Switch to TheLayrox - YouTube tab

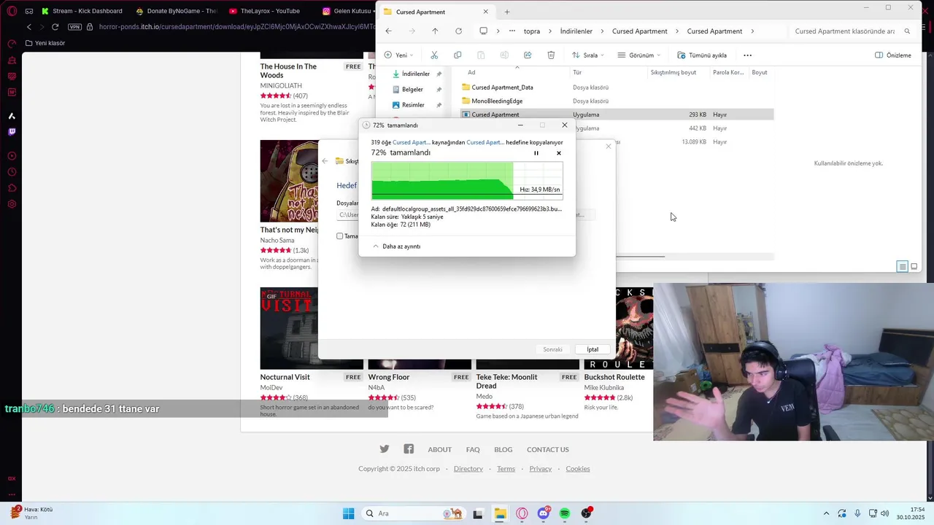point(263,11)
